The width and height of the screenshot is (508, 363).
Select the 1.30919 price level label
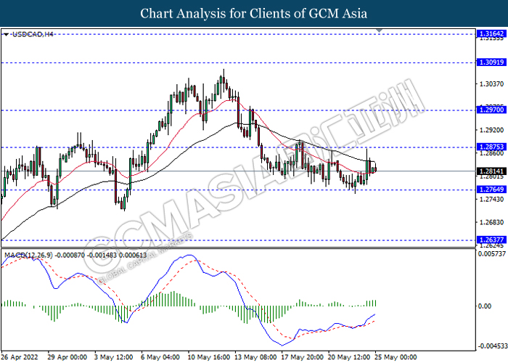[491, 62]
